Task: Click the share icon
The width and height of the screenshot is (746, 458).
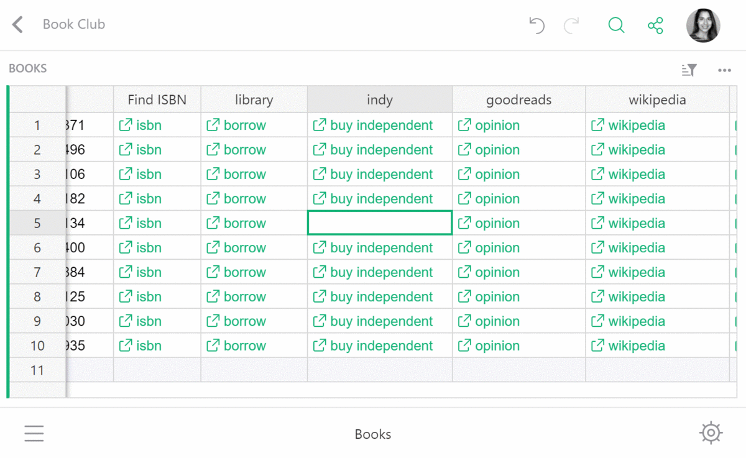Action: [x=655, y=25]
